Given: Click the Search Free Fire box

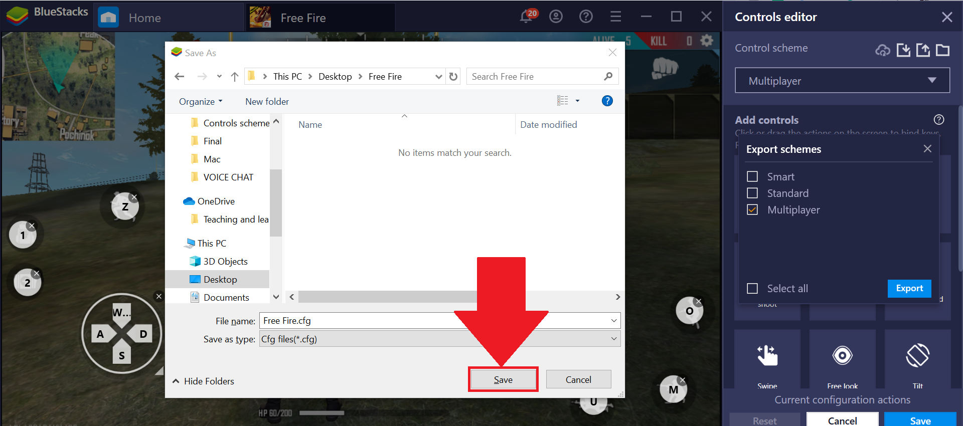Looking at the screenshot, I should (542, 77).
